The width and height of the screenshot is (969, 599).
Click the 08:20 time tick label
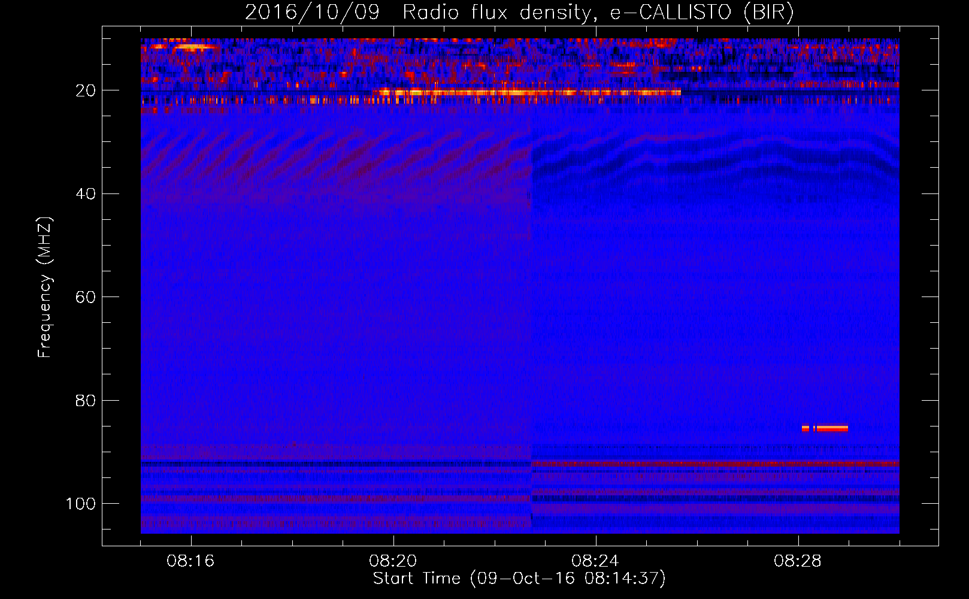(393, 561)
